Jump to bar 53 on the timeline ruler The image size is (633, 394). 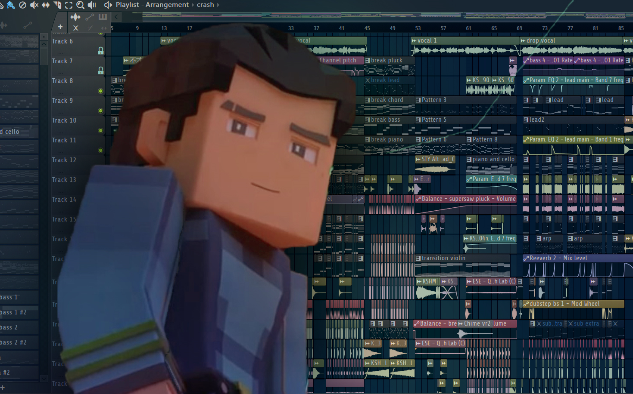coord(418,28)
